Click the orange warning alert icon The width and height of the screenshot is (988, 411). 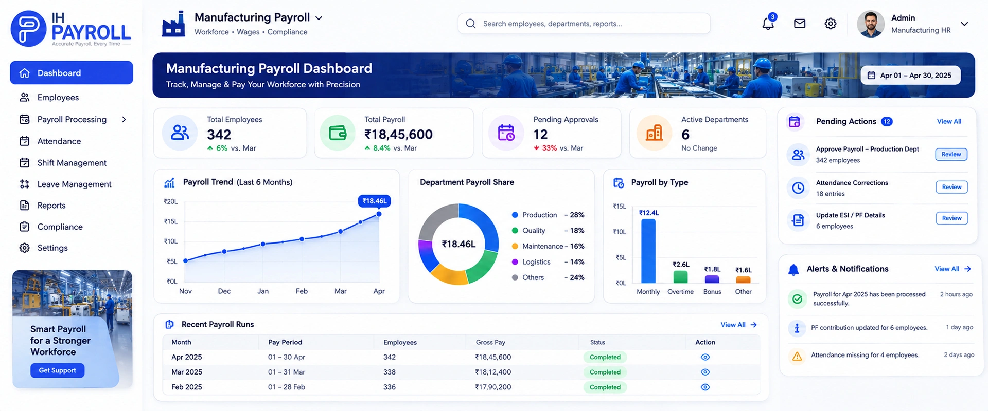797,356
